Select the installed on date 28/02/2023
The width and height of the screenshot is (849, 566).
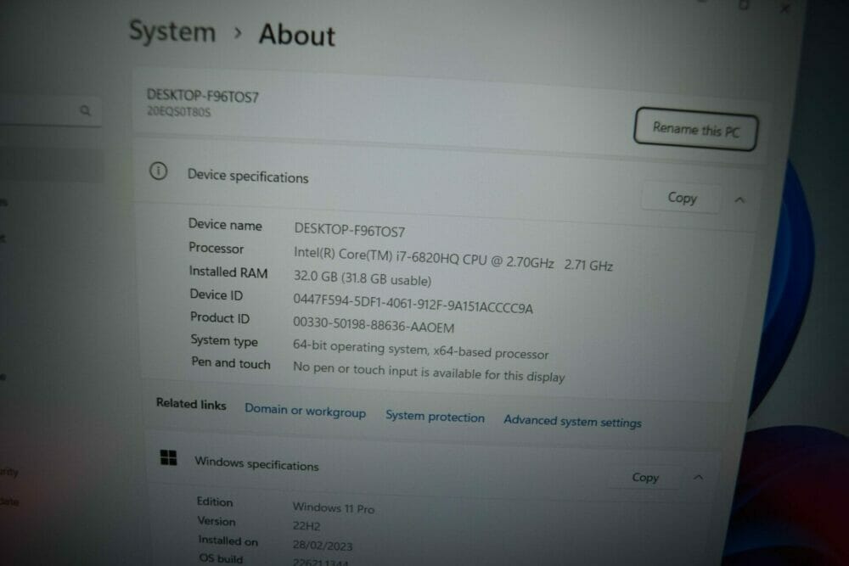coord(322,546)
